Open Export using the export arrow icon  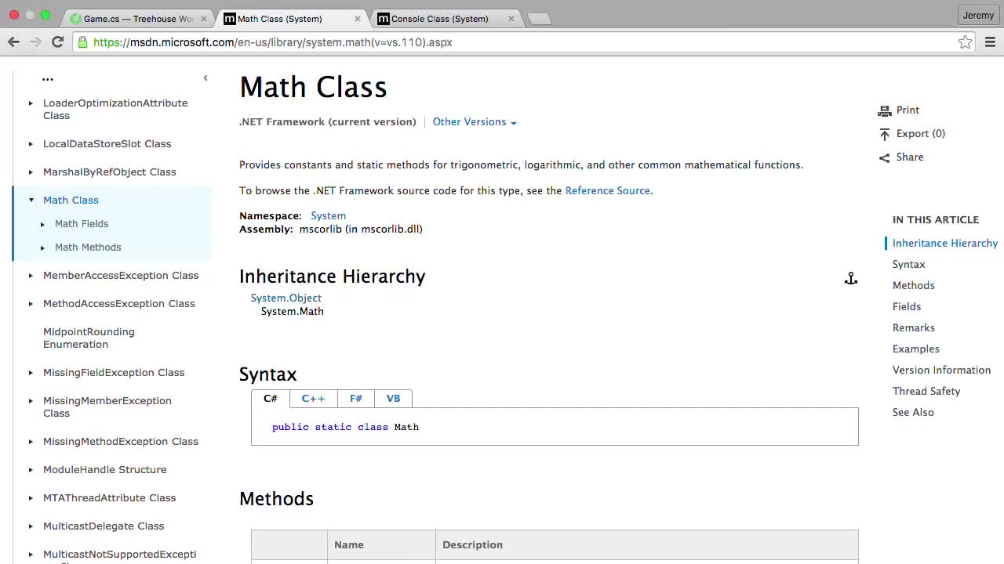tap(885, 133)
